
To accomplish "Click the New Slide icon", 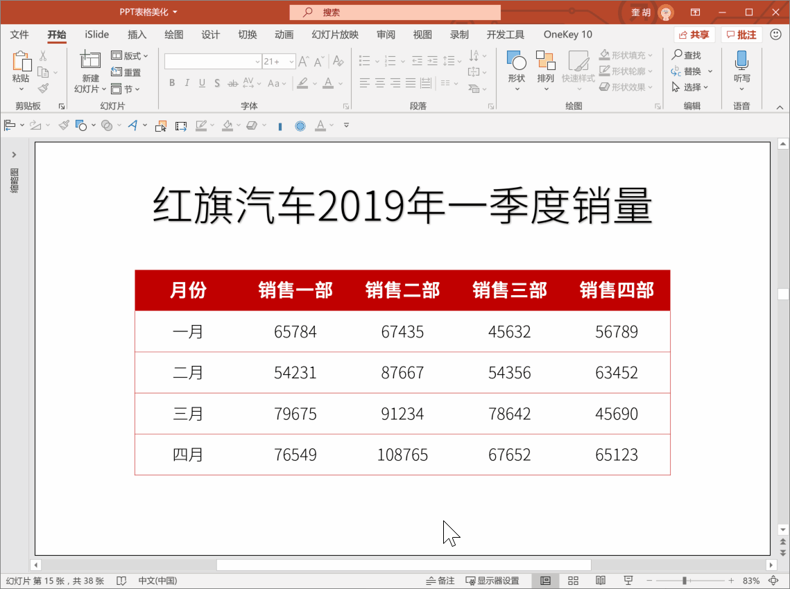I will [x=90, y=60].
